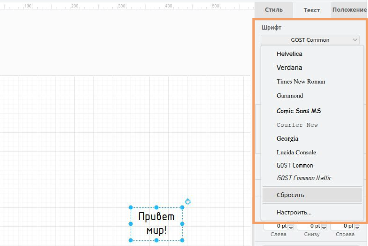Viewport: 368px width, 246px height.
Task: Click the rotate handle of the text box
Action: click(x=188, y=201)
